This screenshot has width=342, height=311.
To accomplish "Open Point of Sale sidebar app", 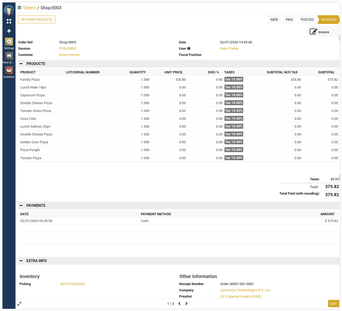I will [x=9, y=58].
